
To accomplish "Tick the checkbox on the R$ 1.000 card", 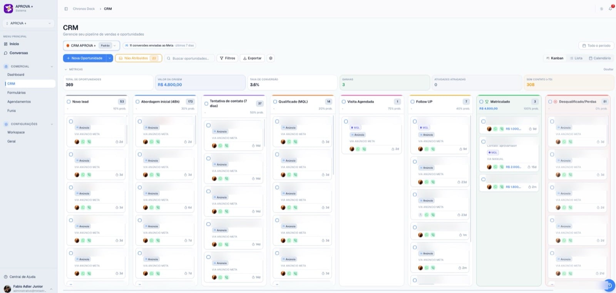I will click(484, 122).
